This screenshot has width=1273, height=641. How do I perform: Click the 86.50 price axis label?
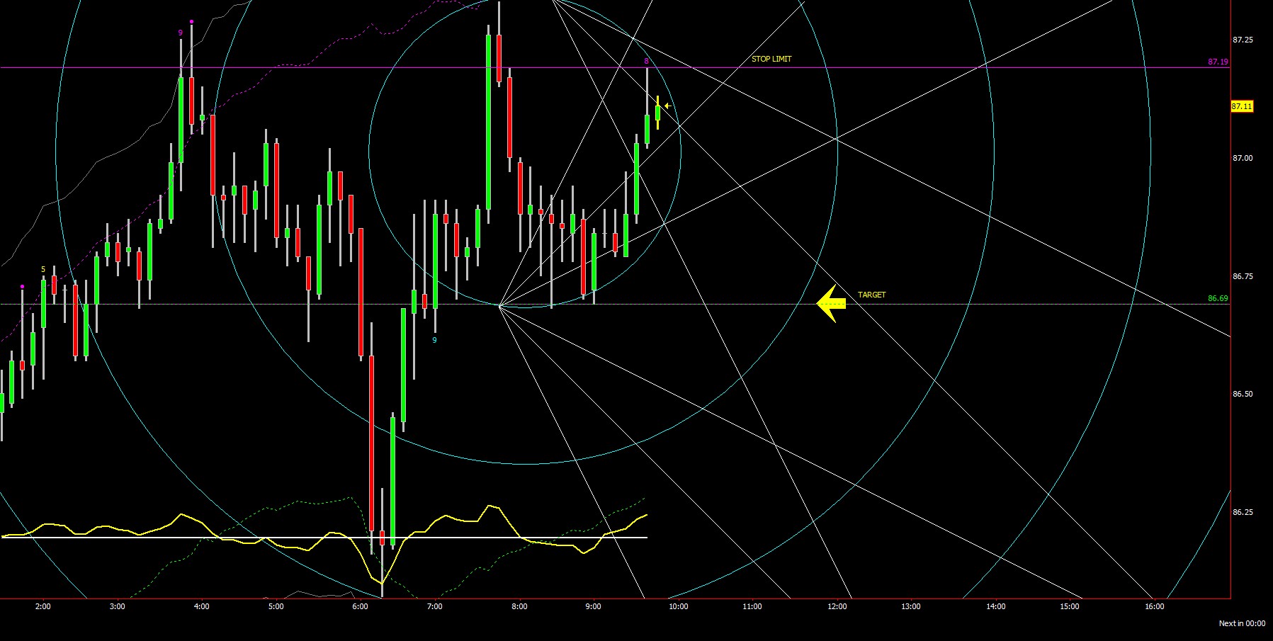(x=1243, y=394)
